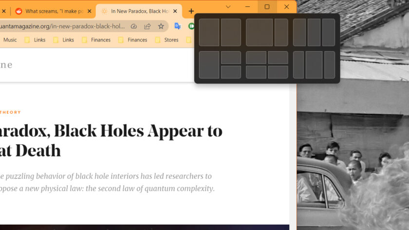Close the Reddit 'What screams' tab

(x=89, y=11)
